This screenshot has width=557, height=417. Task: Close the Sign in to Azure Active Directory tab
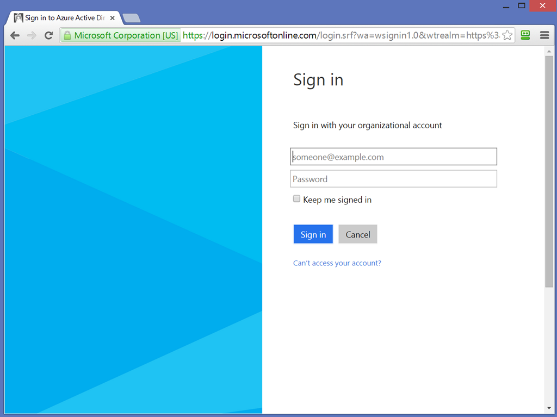(x=112, y=18)
